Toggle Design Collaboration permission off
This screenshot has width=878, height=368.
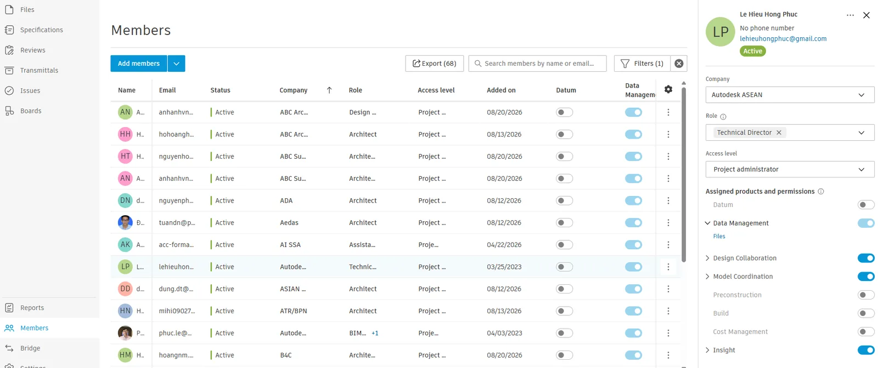coord(866,258)
